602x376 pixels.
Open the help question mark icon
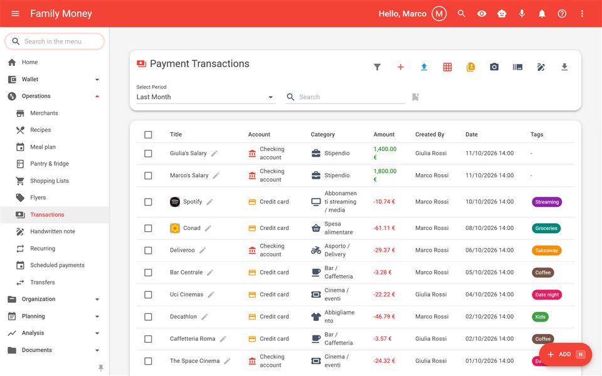562,14
